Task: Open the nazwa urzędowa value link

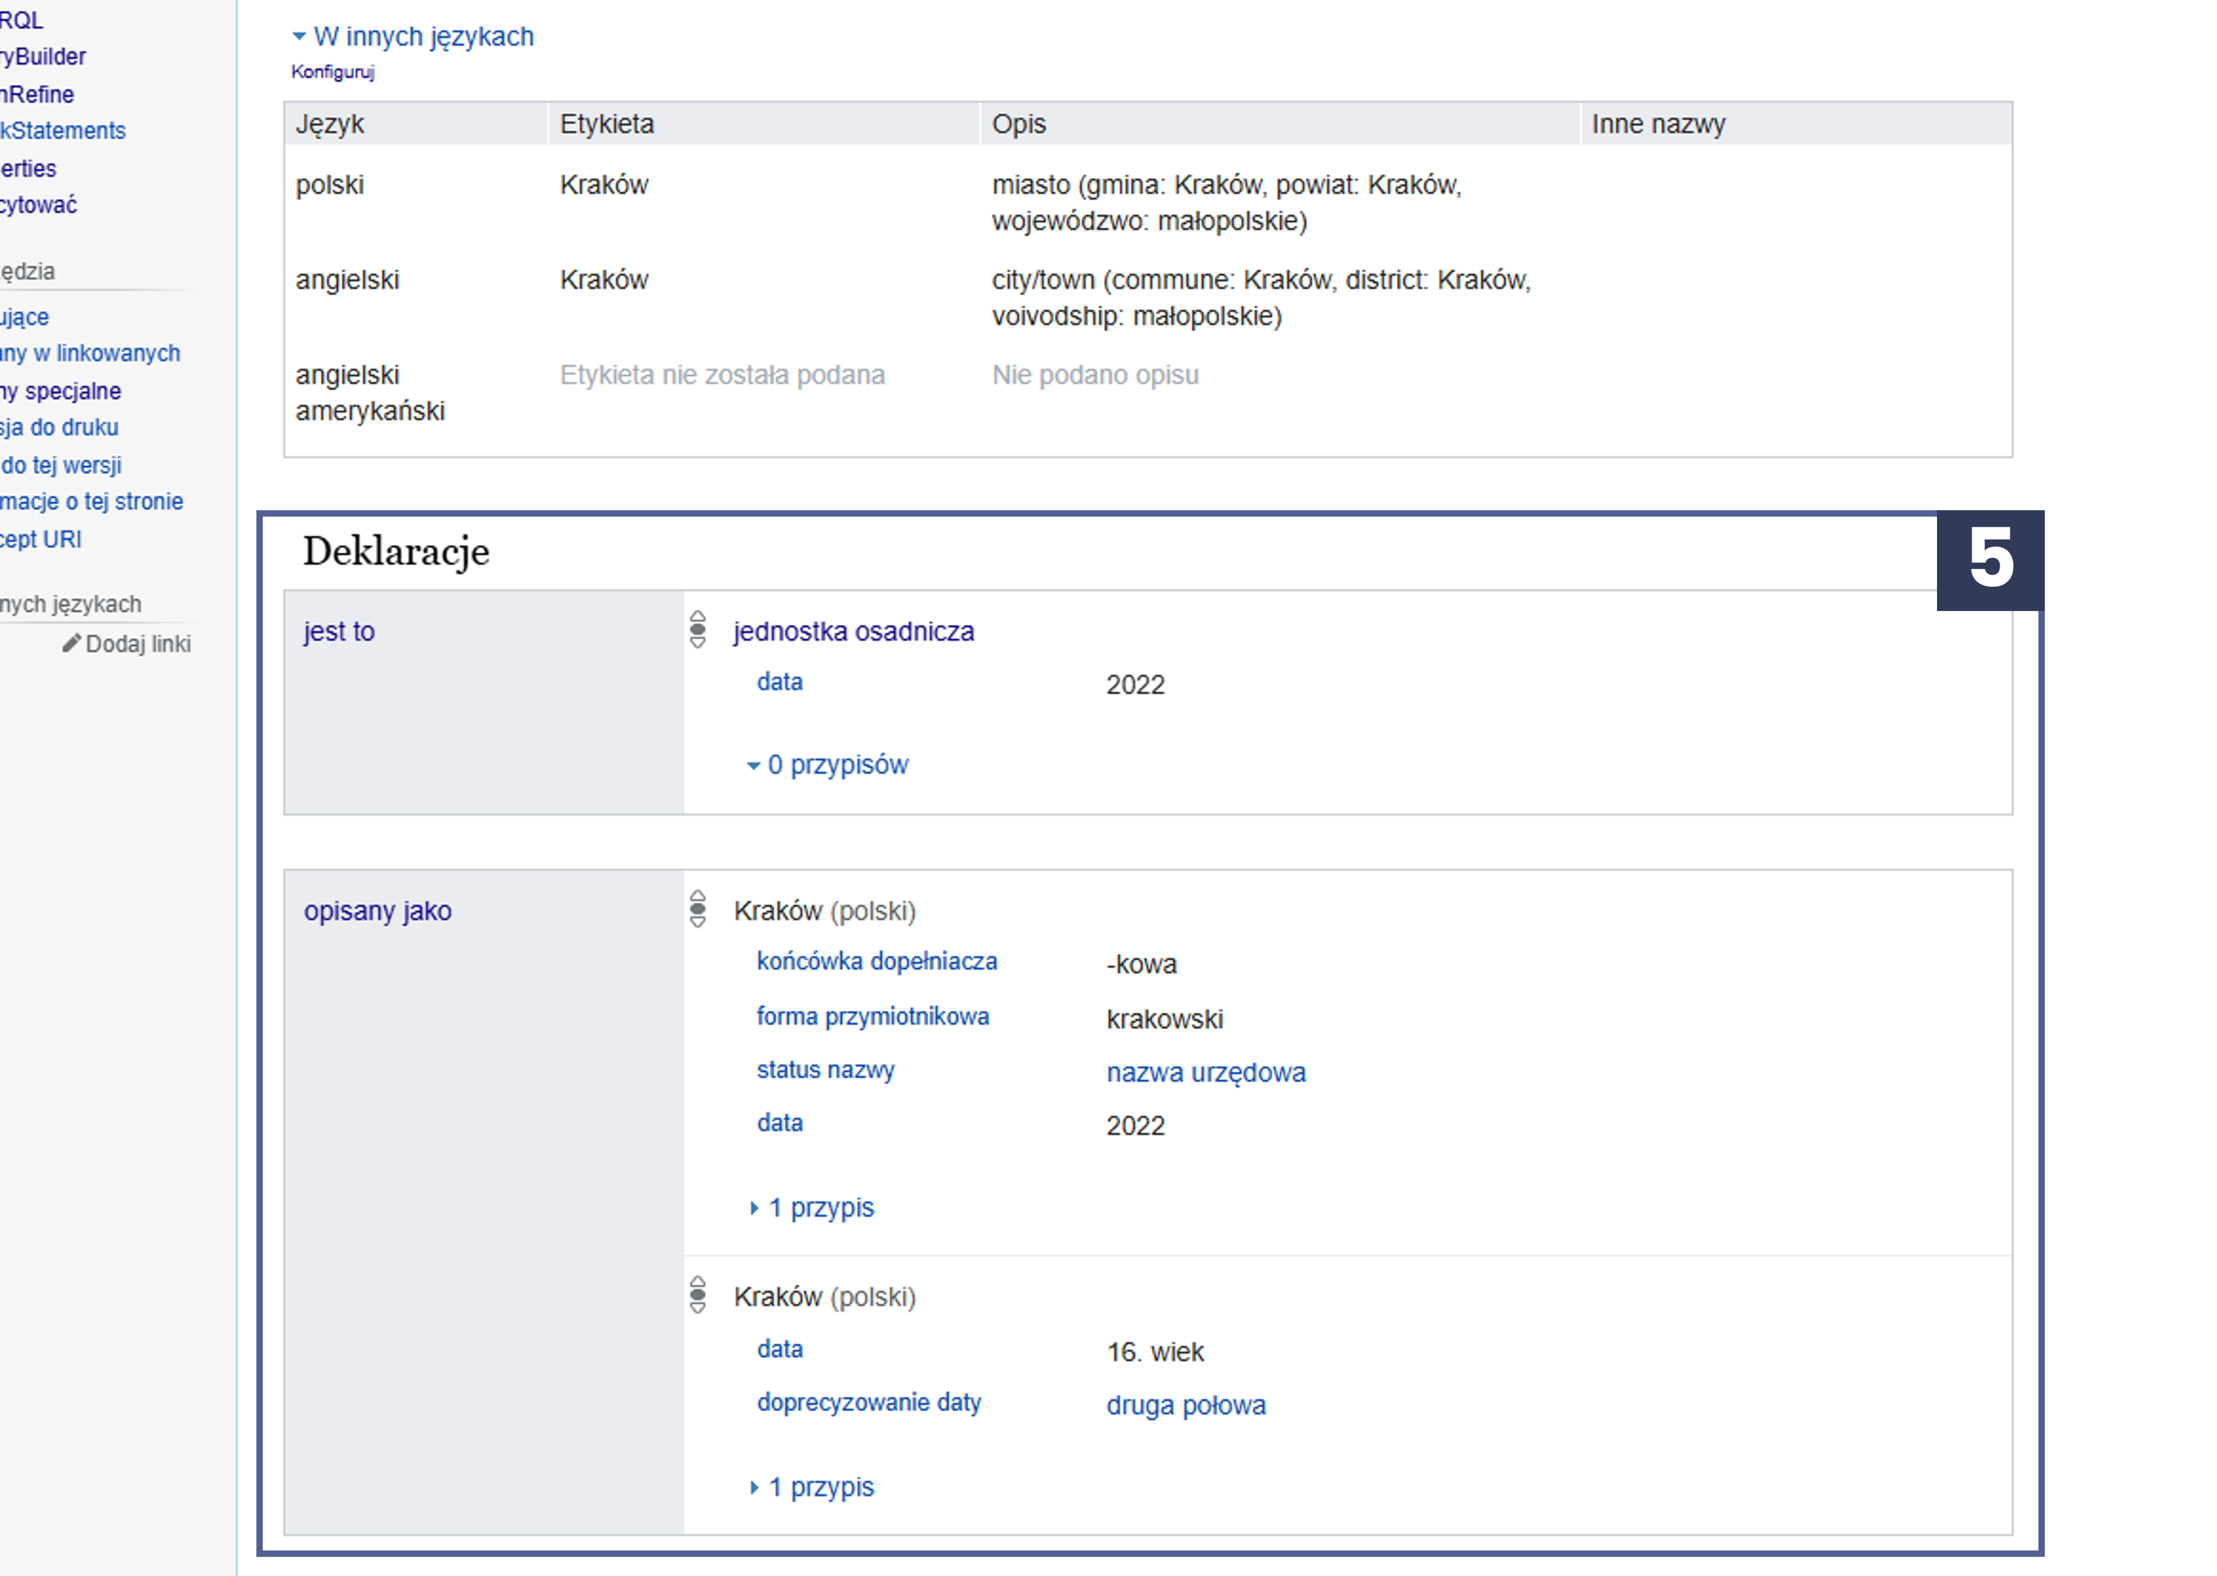Action: pos(1206,1072)
